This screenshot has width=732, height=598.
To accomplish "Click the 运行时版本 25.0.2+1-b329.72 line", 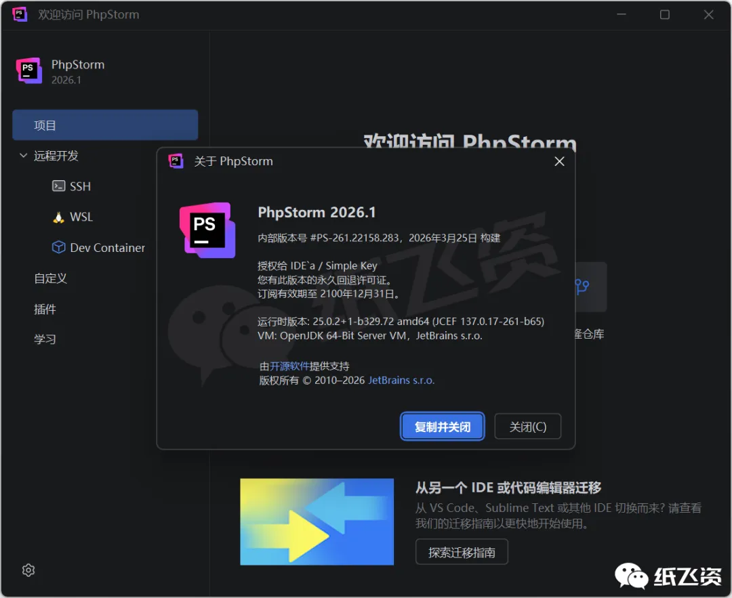I will tap(401, 322).
